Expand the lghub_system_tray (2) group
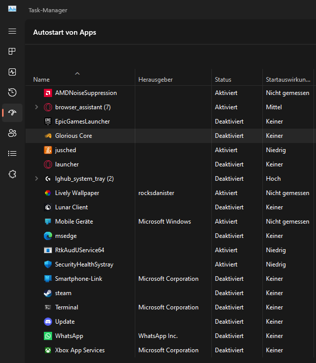 coord(36,179)
